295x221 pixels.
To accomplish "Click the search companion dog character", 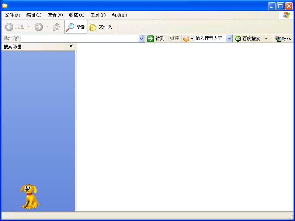I will pos(30,196).
